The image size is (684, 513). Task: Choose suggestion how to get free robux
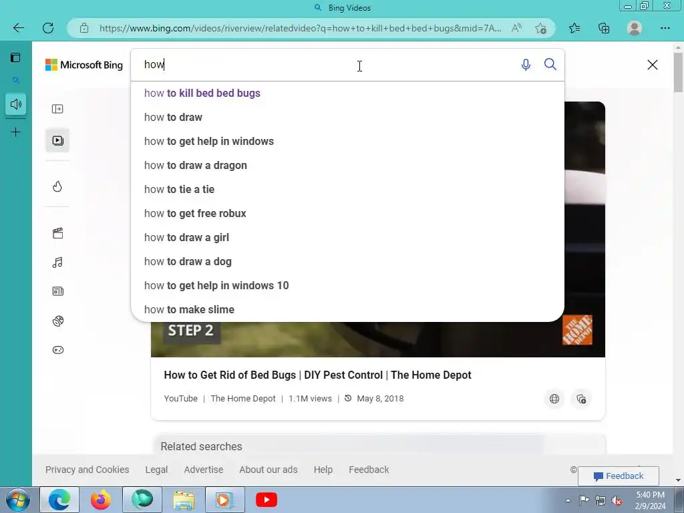347,213
